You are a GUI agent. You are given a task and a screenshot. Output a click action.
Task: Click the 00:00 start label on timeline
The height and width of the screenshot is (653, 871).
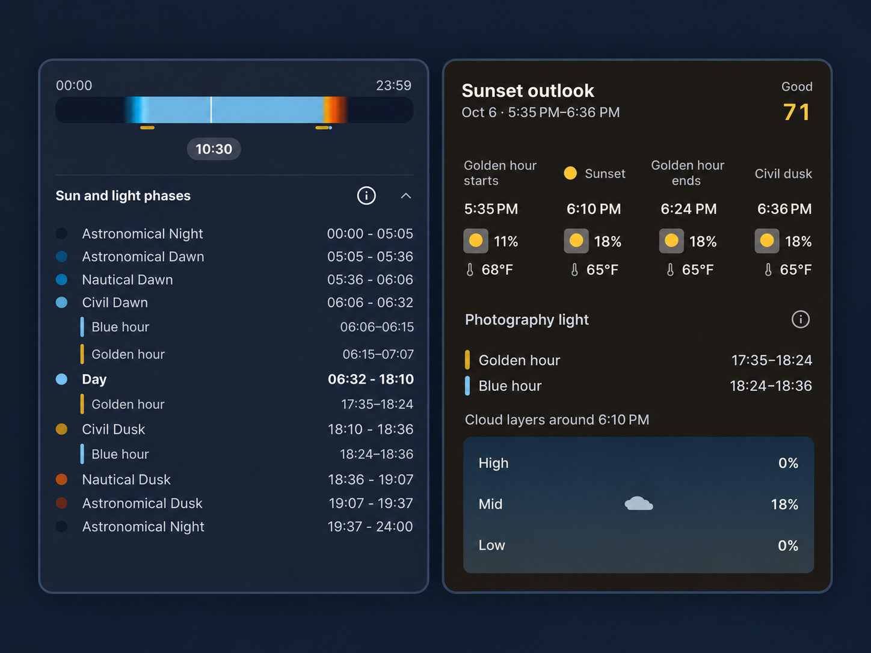click(x=74, y=85)
